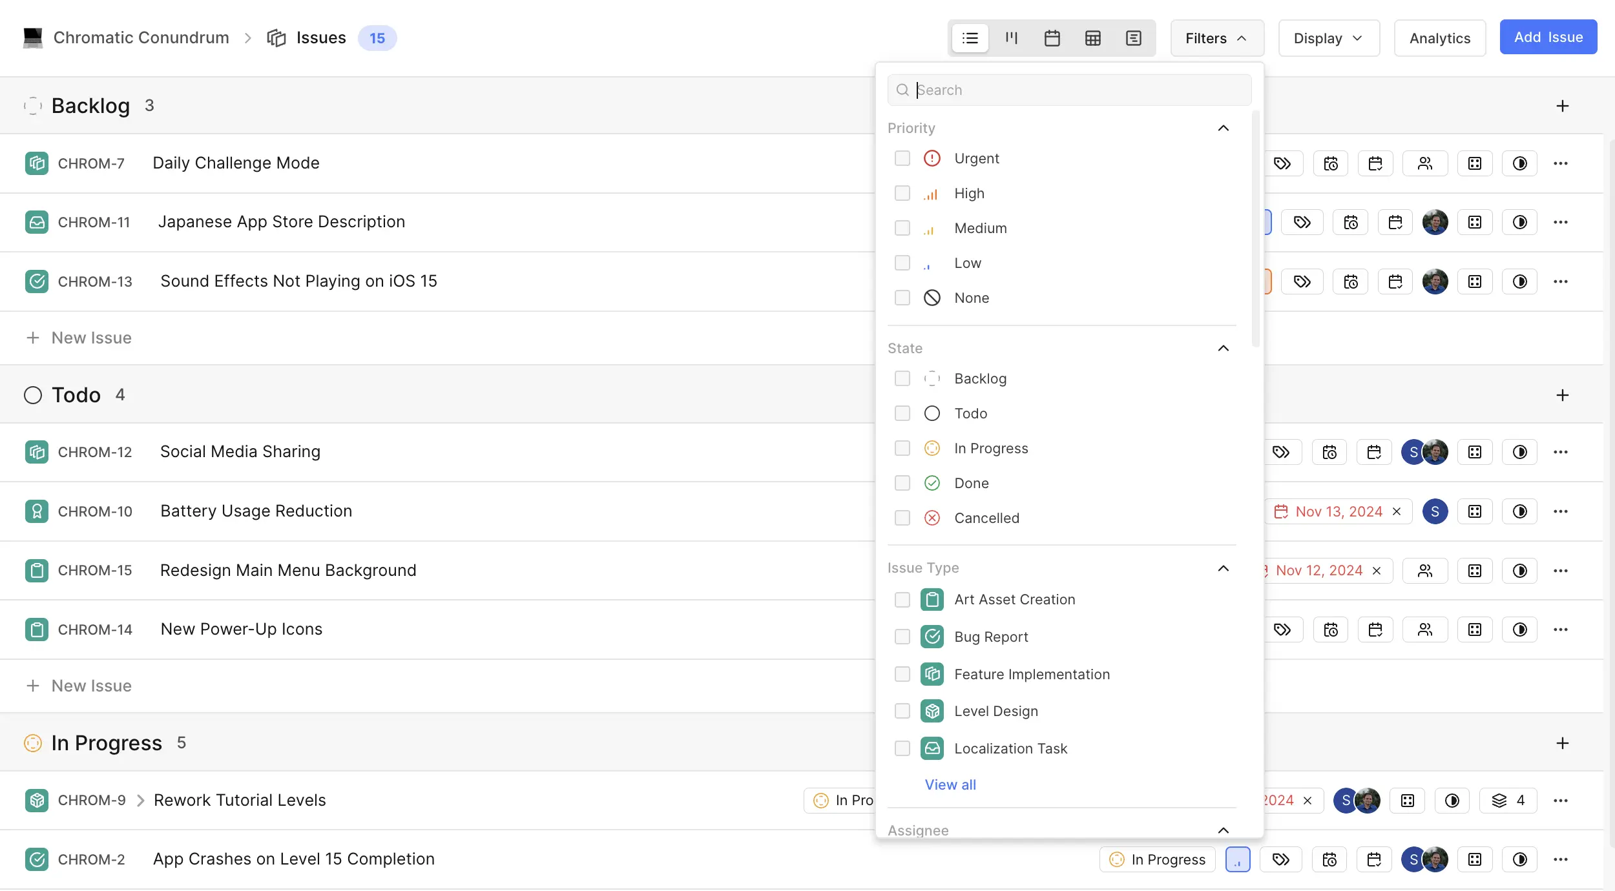Click the Localization Task issue type icon
The width and height of the screenshot is (1615, 891).
[932, 747]
